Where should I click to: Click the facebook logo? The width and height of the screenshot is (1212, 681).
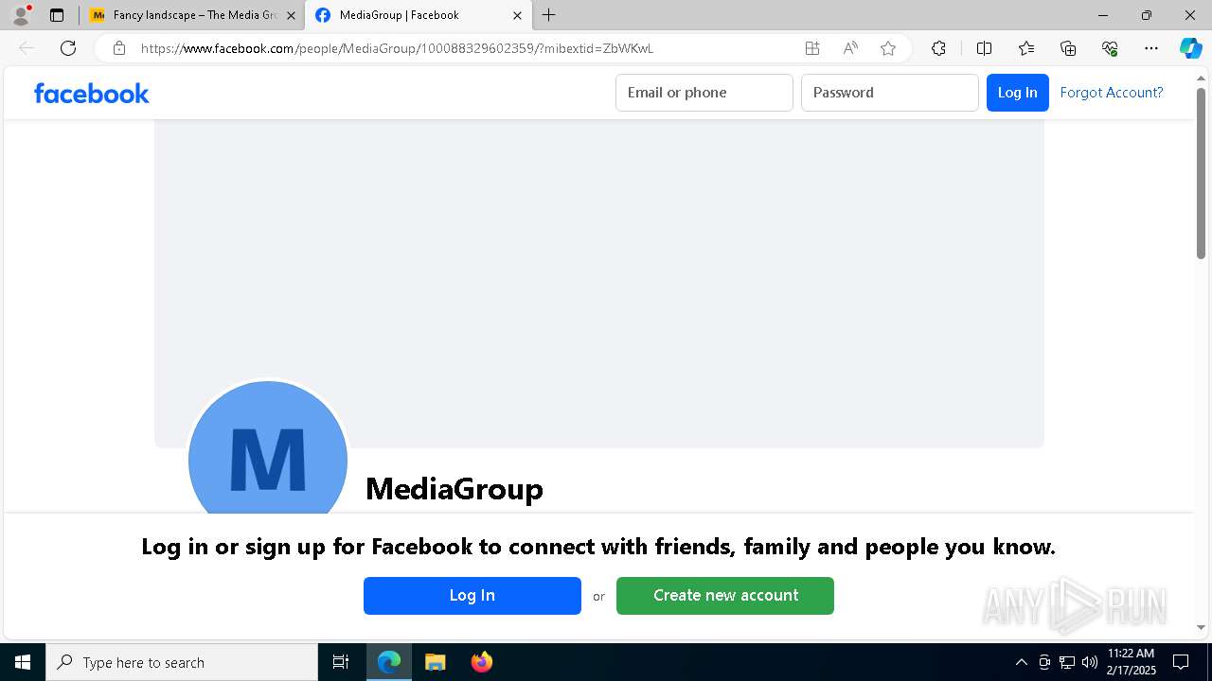(x=92, y=93)
